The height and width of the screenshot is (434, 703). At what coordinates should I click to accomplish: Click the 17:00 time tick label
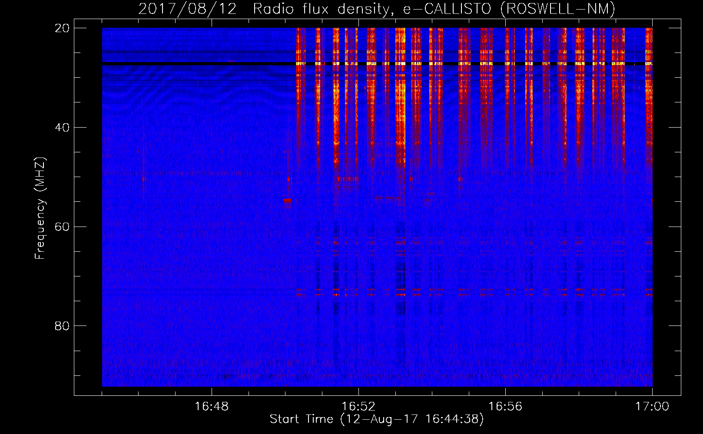tap(652, 407)
